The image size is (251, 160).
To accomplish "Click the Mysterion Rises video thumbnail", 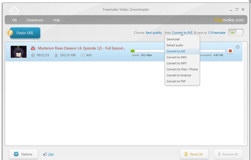I will pos(19,52).
